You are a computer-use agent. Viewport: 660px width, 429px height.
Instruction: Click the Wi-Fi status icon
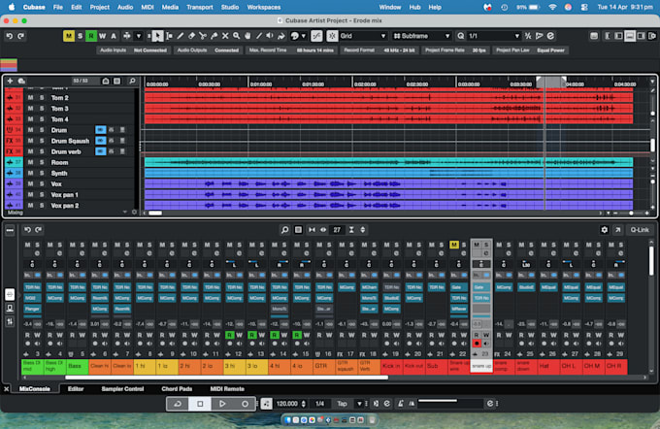[x=552, y=7]
